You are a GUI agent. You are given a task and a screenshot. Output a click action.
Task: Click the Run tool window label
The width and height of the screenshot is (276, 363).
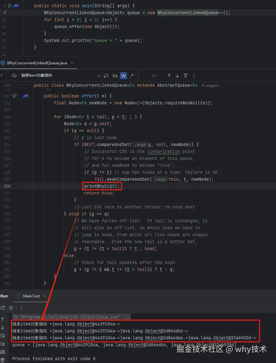tap(4, 296)
